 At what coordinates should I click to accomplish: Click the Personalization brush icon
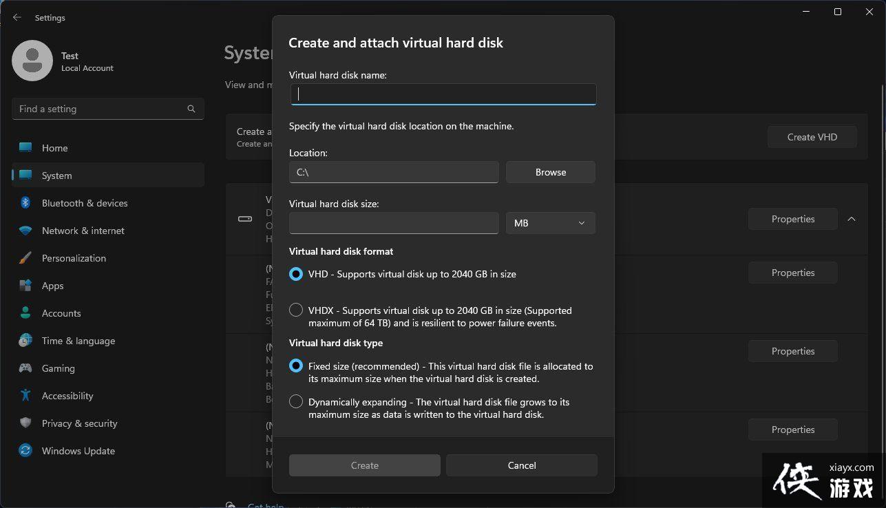(25, 258)
